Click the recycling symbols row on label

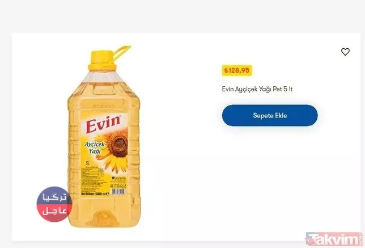[x=118, y=186]
